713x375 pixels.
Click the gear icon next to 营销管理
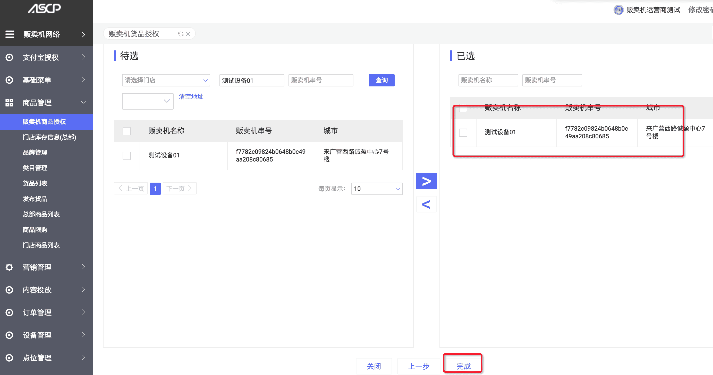point(10,267)
